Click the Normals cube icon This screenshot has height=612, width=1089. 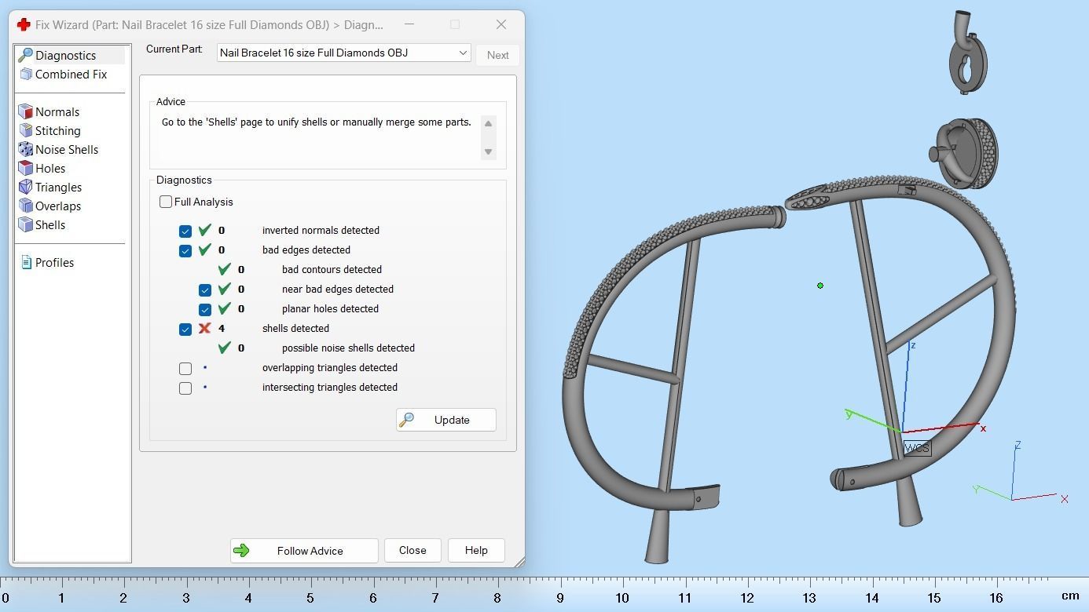pyautogui.click(x=25, y=112)
